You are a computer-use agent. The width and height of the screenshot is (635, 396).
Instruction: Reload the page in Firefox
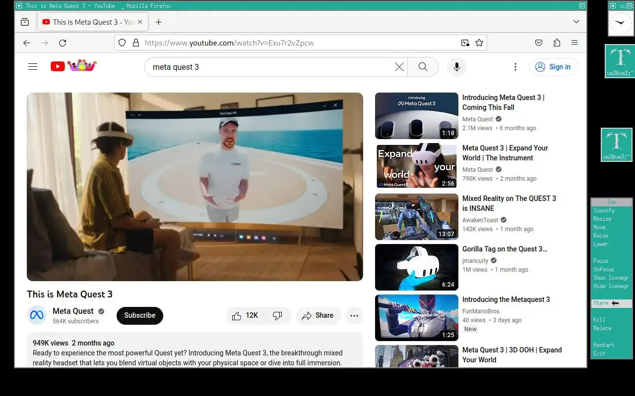click(x=63, y=43)
